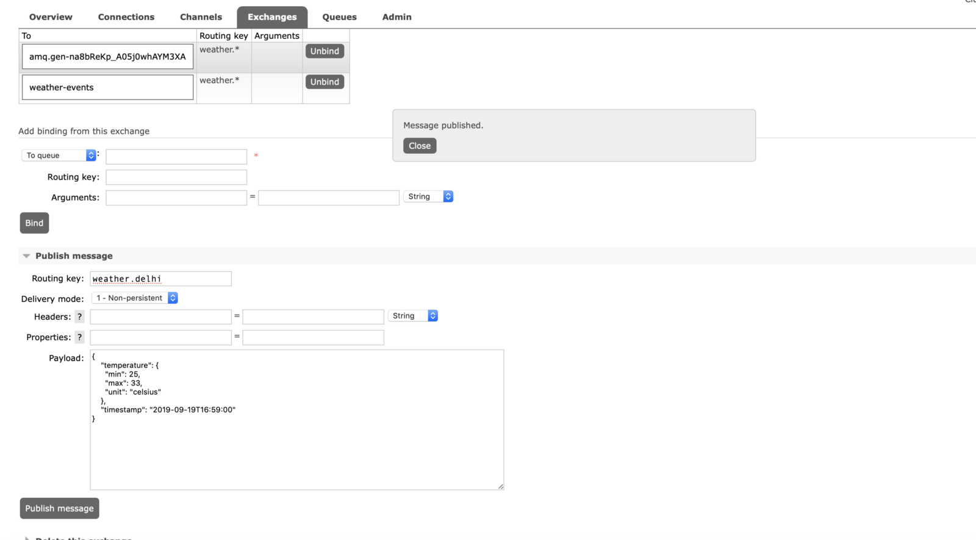
Task: Open the Headers type String dropdown
Action: (413, 316)
